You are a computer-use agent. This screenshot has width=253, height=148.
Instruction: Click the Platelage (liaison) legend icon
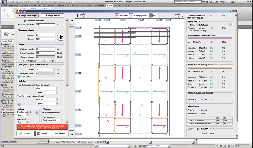pos(131,16)
